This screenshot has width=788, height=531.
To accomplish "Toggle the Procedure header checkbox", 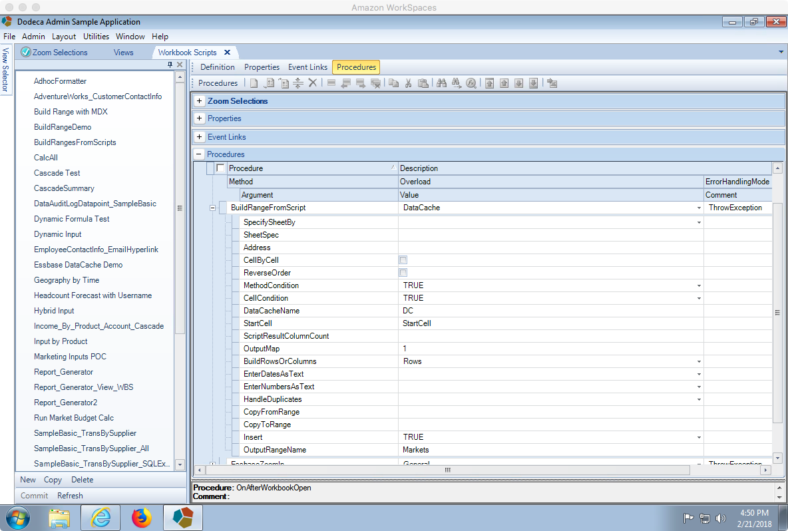I will [220, 168].
